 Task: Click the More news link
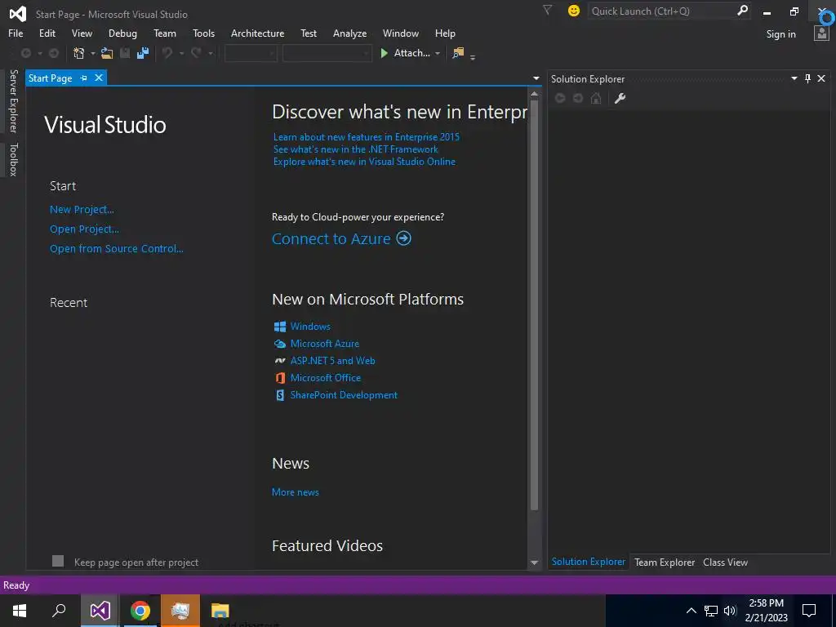pos(296,492)
